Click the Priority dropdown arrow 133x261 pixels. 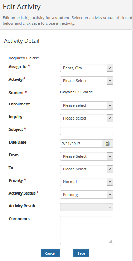110,182
